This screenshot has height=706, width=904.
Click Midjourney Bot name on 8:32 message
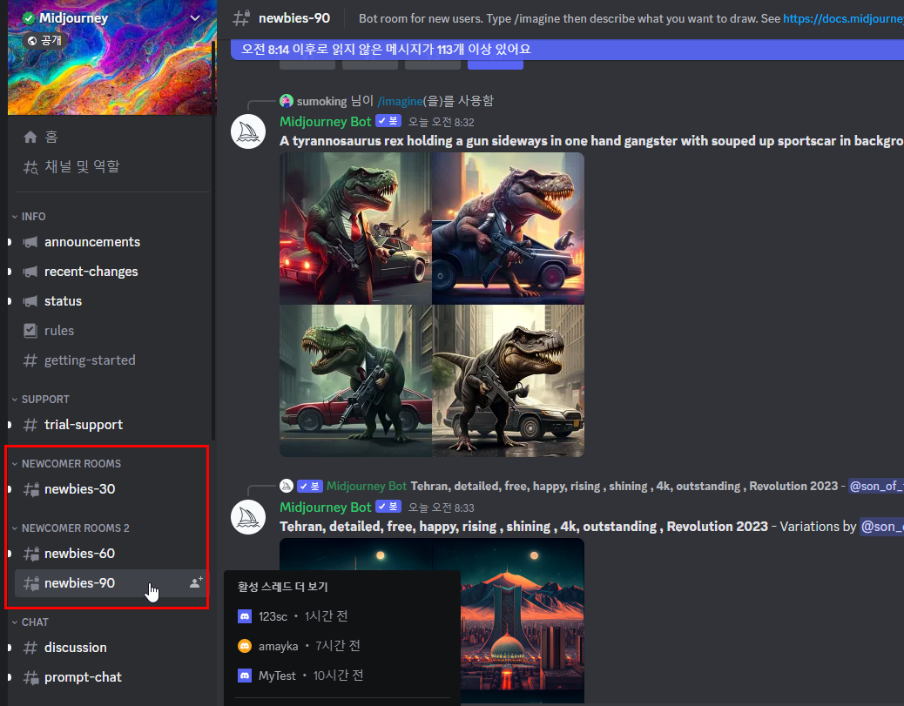pyautogui.click(x=325, y=122)
